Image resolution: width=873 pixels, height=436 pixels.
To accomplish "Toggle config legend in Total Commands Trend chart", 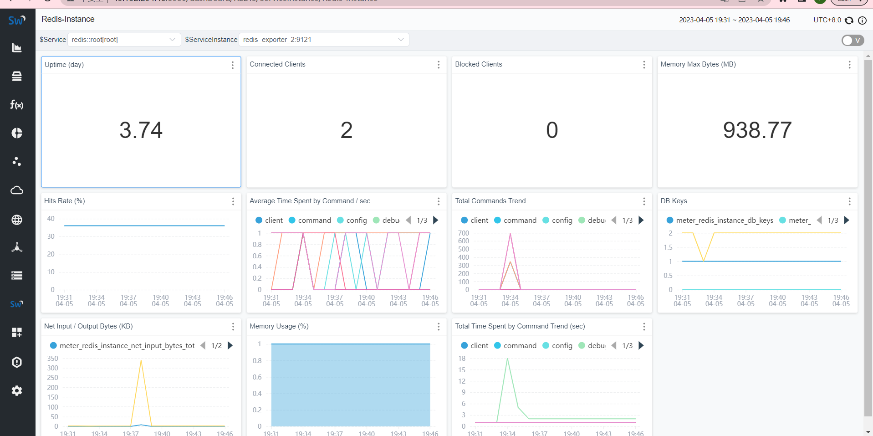I will pos(557,220).
